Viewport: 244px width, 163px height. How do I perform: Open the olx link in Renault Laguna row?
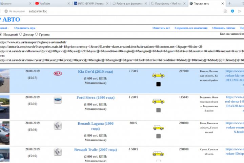point(235,127)
